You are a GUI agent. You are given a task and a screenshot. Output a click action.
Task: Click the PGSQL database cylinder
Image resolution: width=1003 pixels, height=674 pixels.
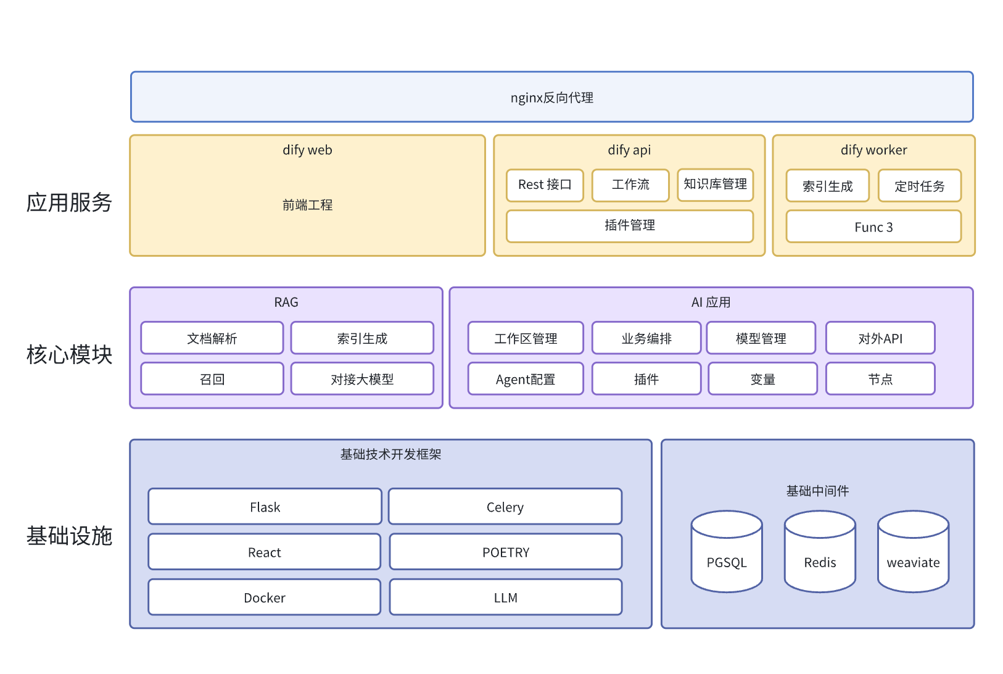click(x=727, y=551)
